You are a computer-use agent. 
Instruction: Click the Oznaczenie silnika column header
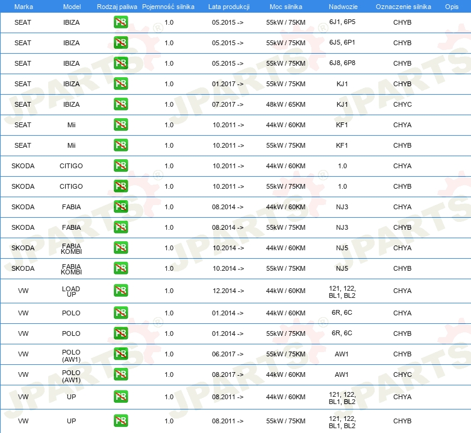click(404, 7)
